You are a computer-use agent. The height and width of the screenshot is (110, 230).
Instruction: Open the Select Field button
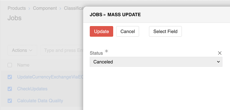[x=165, y=31]
